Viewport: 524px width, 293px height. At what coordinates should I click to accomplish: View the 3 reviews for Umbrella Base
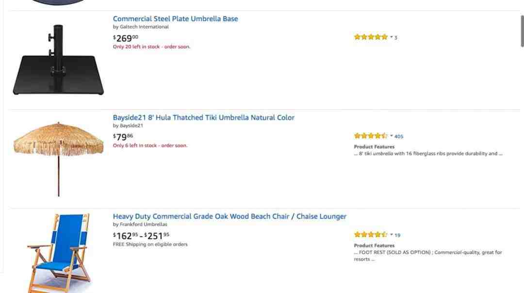(x=396, y=37)
